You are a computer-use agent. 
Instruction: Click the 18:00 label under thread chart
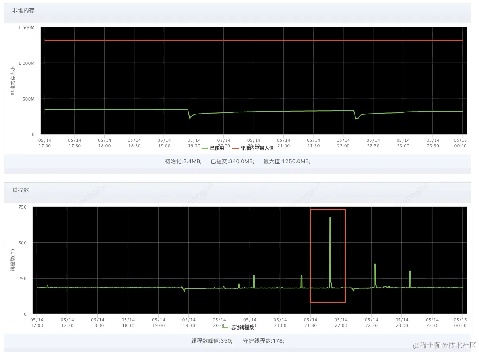[98, 323]
